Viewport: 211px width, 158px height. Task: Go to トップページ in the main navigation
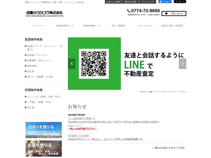coord(38,26)
